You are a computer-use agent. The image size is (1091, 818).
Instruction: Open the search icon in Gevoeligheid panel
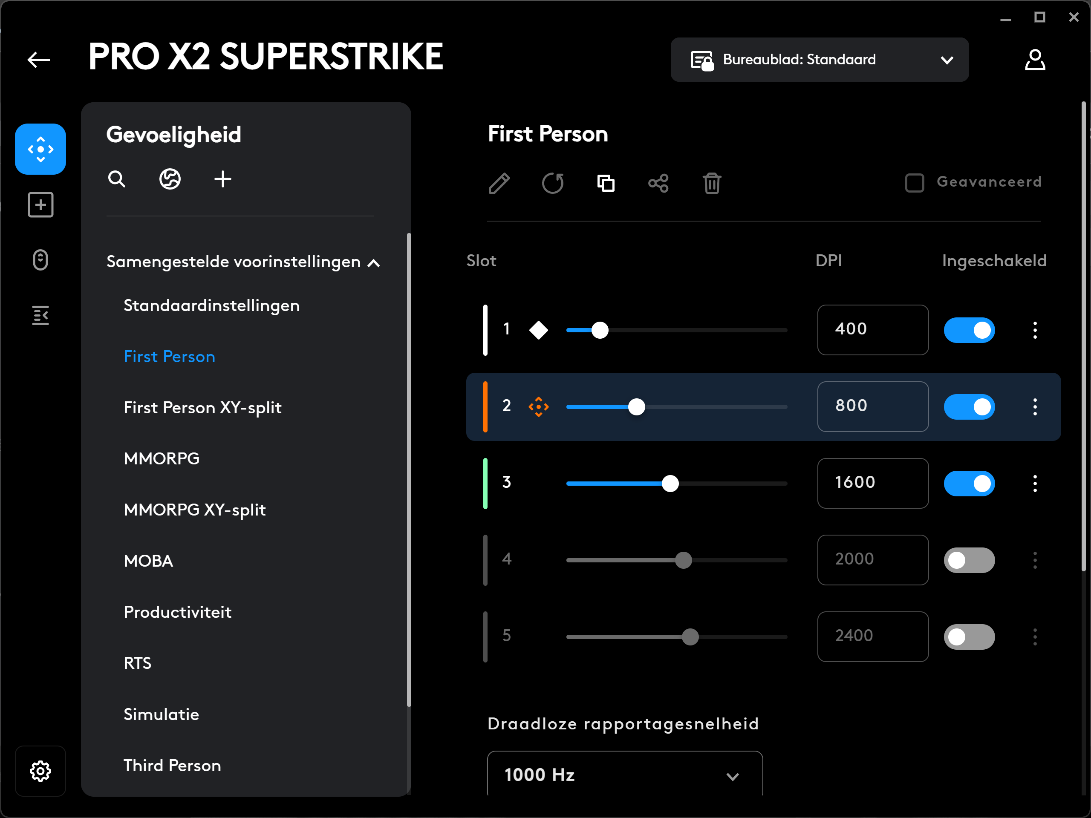(x=116, y=179)
